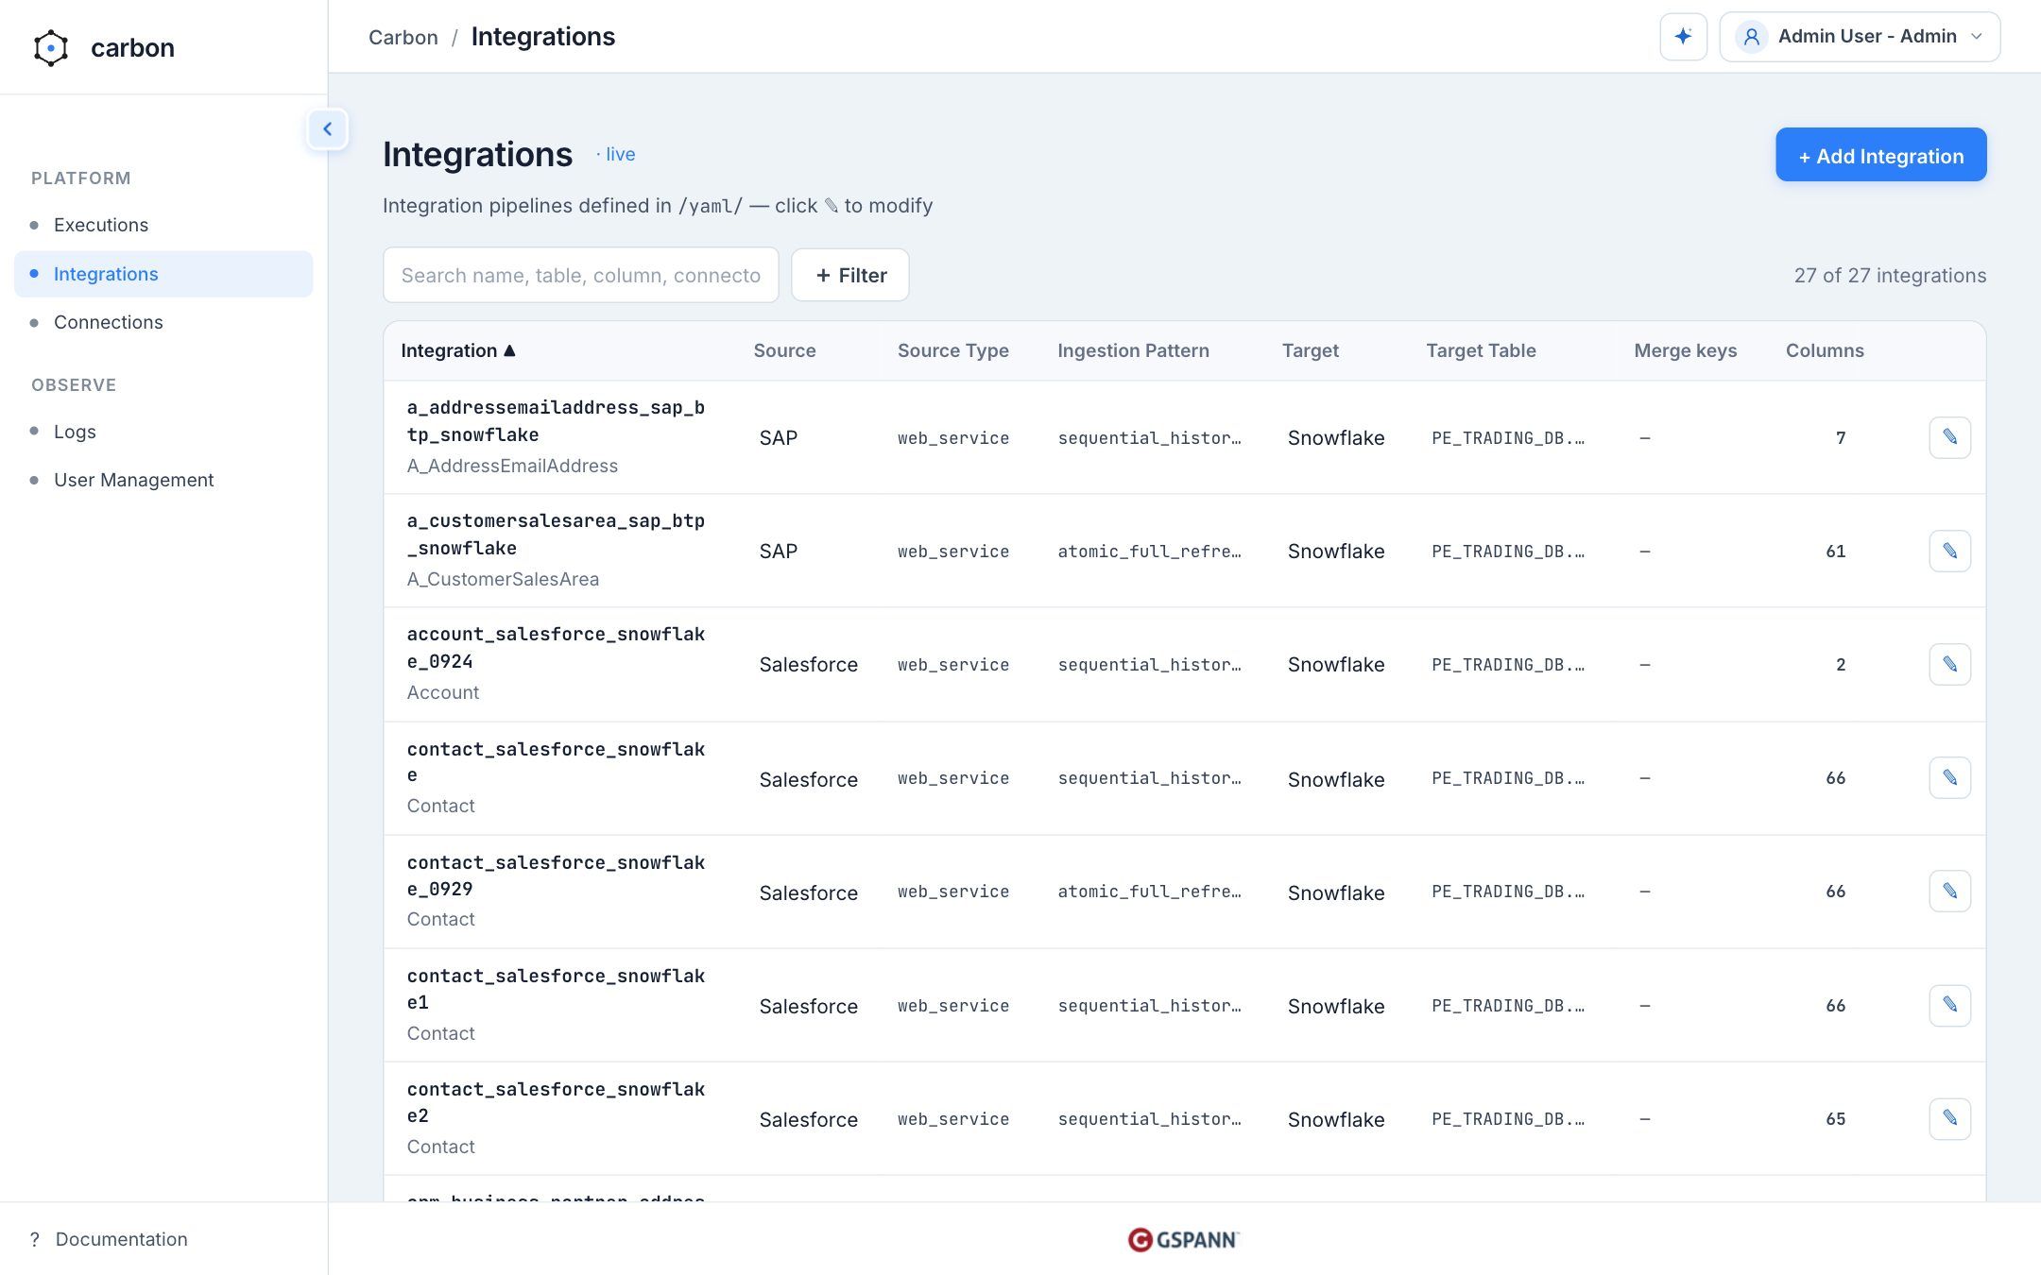
Task: Select the a_customersalesarea_sap_btp_snowflake row name
Action: click(x=556, y=535)
